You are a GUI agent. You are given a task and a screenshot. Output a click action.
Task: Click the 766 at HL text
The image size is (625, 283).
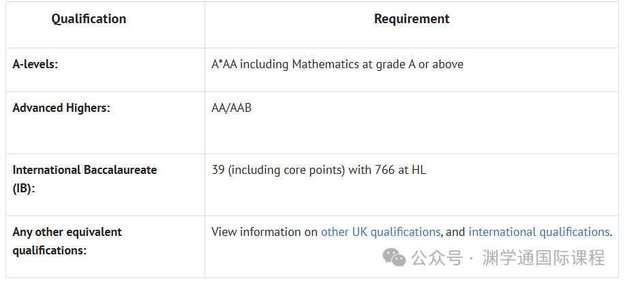click(400, 170)
